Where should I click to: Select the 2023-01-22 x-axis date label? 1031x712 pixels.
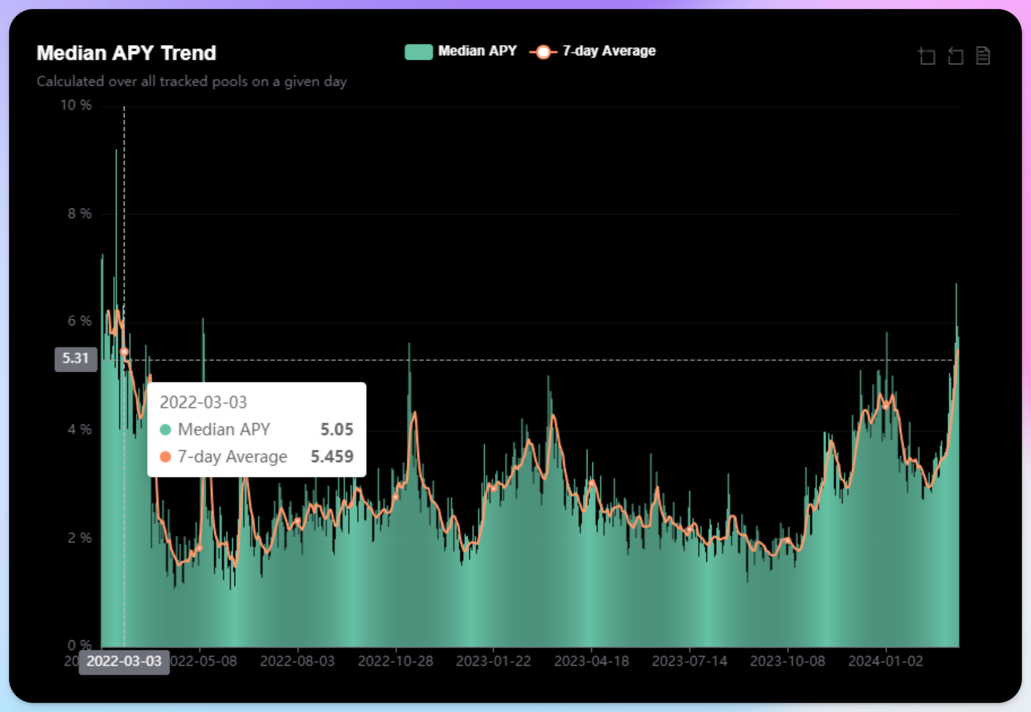click(493, 661)
